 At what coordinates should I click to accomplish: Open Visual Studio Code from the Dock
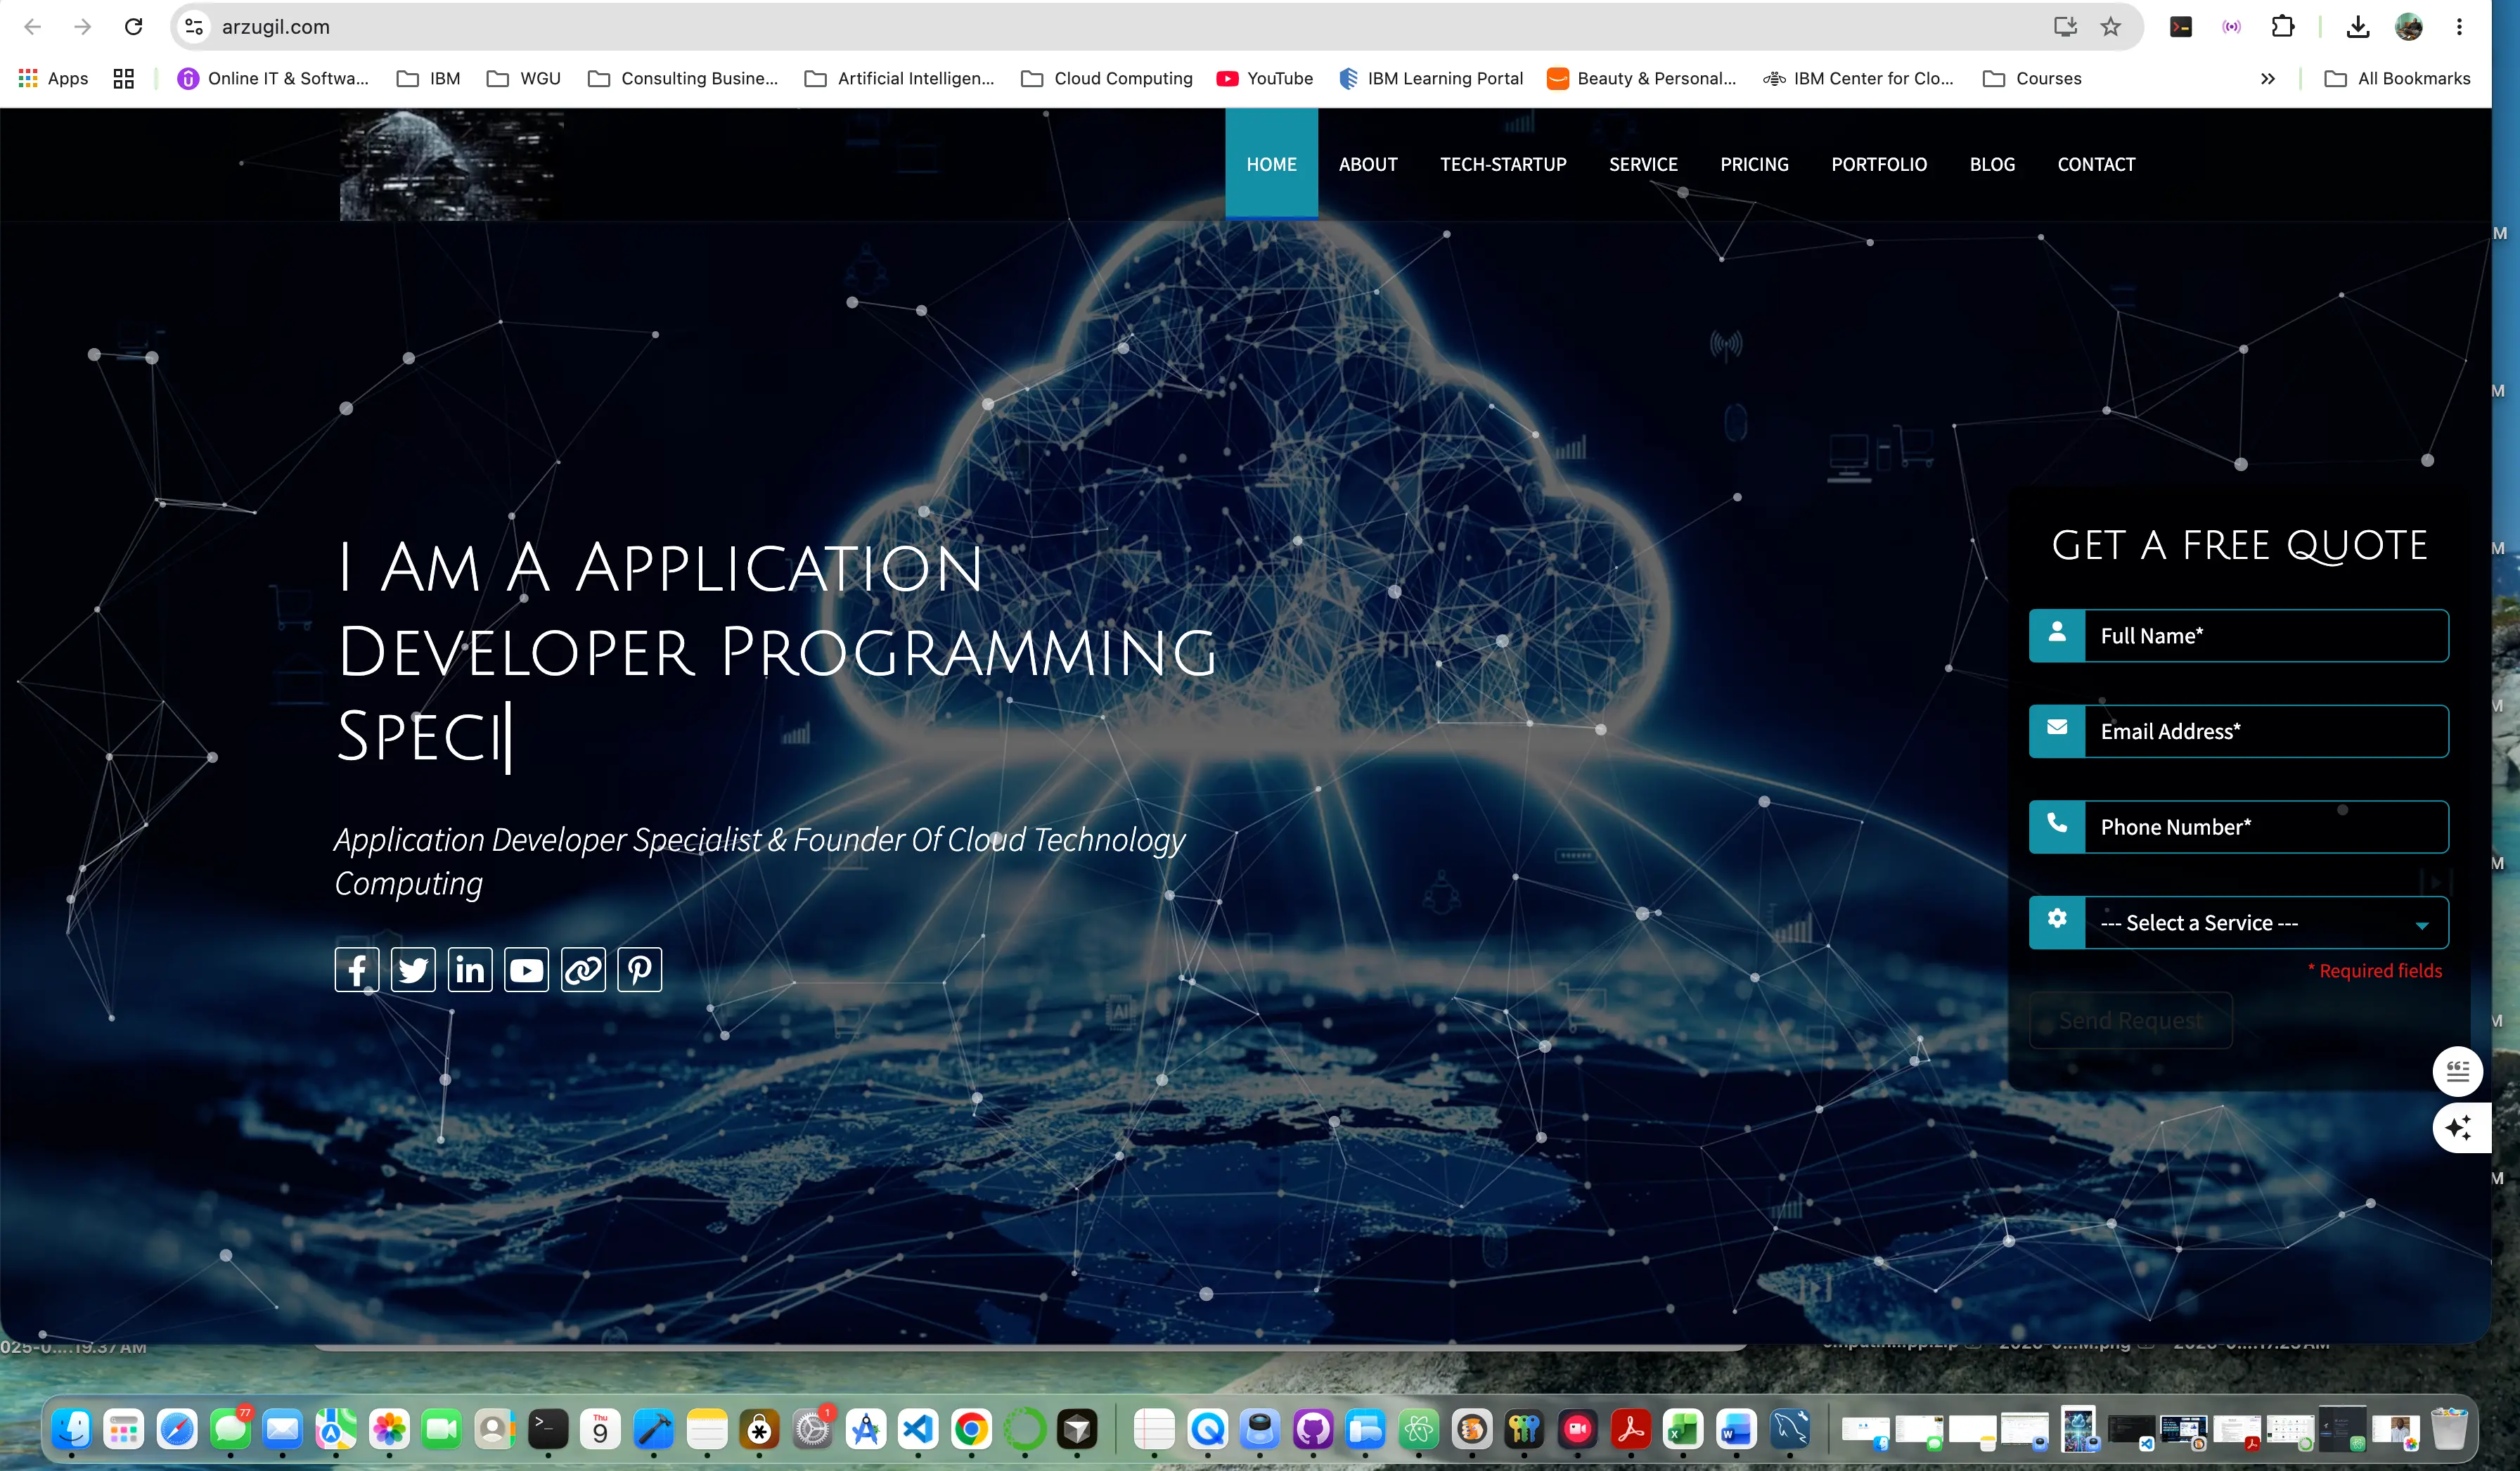pyautogui.click(x=918, y=1430)
